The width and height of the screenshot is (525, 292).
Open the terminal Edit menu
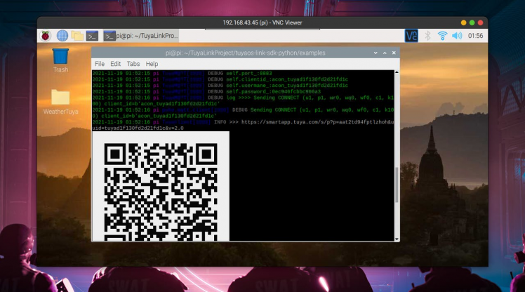click(116, 64)
